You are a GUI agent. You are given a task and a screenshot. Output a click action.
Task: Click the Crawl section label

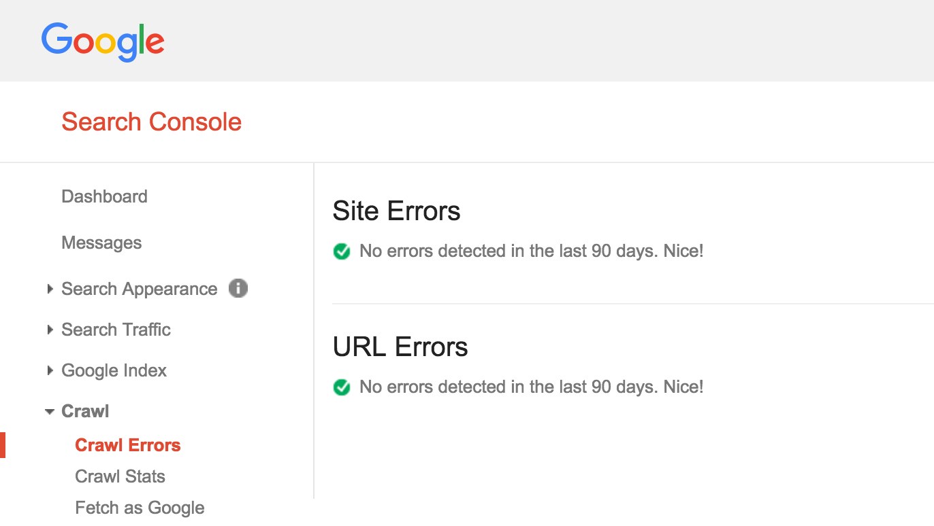[85, 411]
